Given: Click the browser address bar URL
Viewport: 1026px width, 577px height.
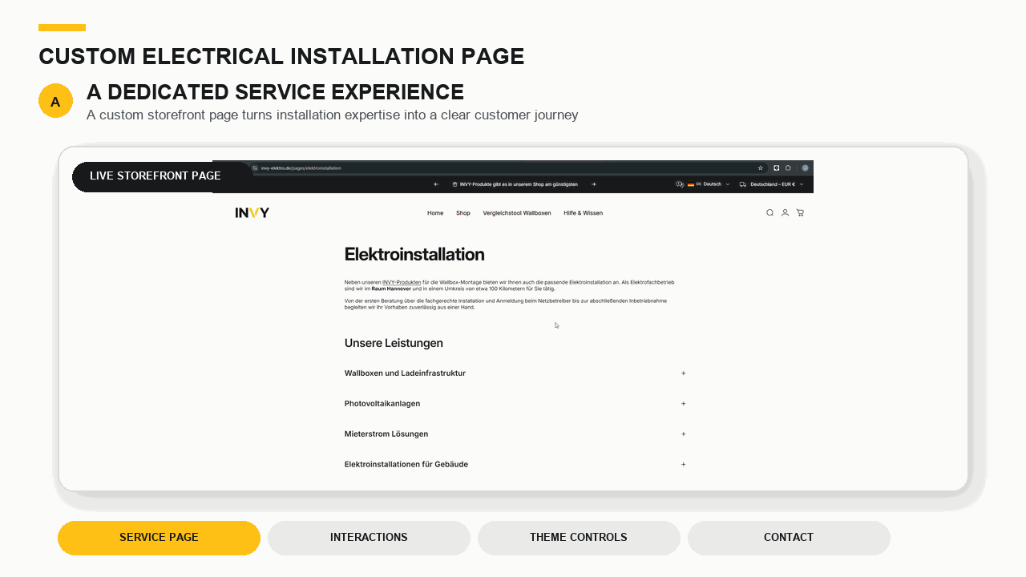Looking at the screenshot, I should 301,168.
